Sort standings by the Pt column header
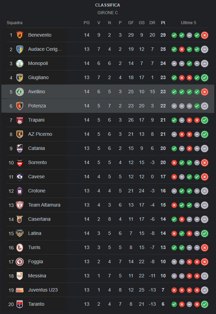 click(163, 23)
